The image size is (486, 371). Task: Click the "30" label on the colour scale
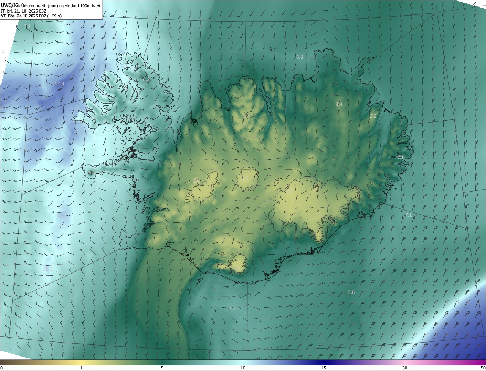point(405,368)
